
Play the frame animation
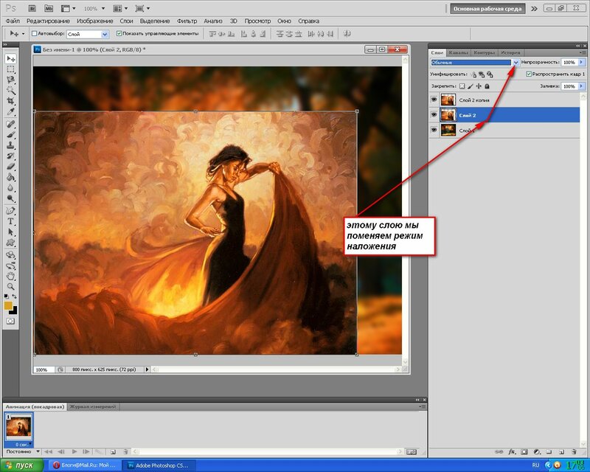(74, 451)
